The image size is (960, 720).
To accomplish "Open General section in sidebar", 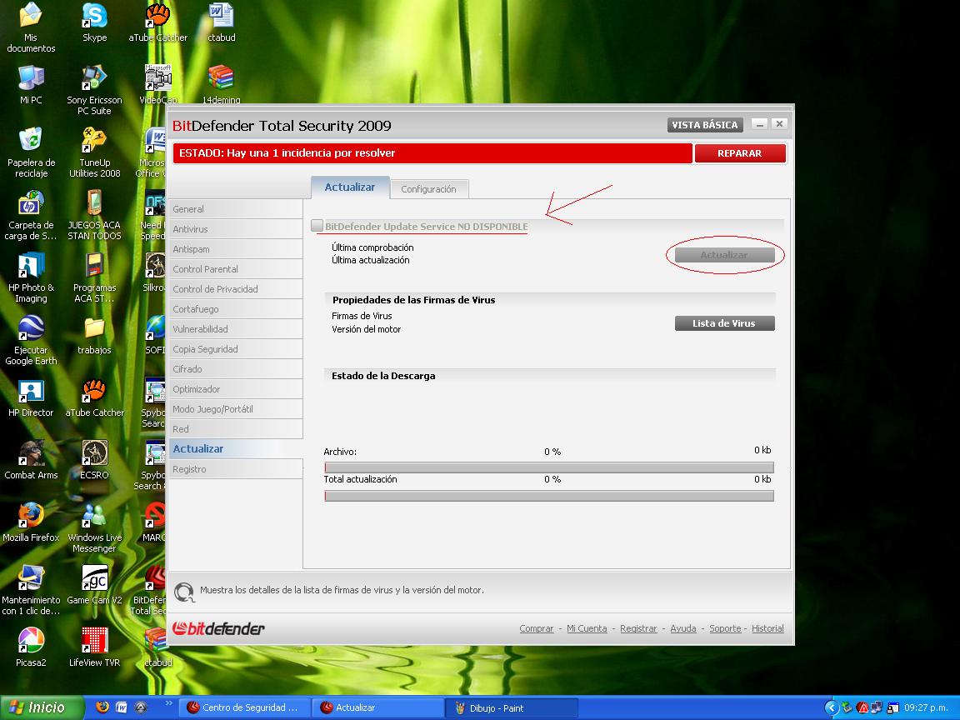I will click(235, 209).
